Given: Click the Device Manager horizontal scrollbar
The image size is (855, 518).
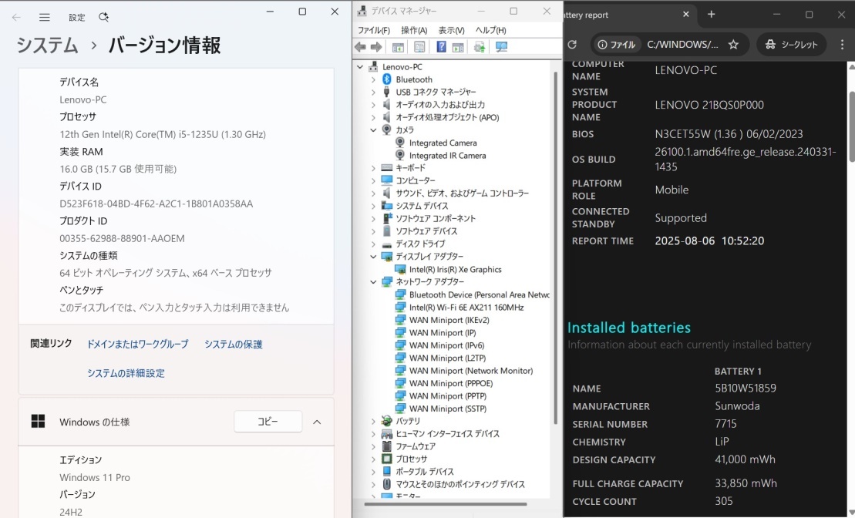Looking at the screenshot, I should (x=446, y=504).
